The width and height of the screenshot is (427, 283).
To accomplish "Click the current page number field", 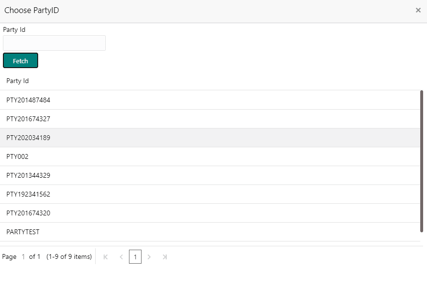I will (23, 257).
